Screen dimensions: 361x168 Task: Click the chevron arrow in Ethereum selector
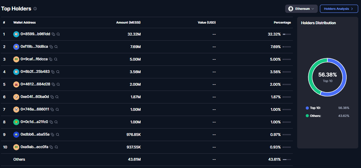(312, 9)
